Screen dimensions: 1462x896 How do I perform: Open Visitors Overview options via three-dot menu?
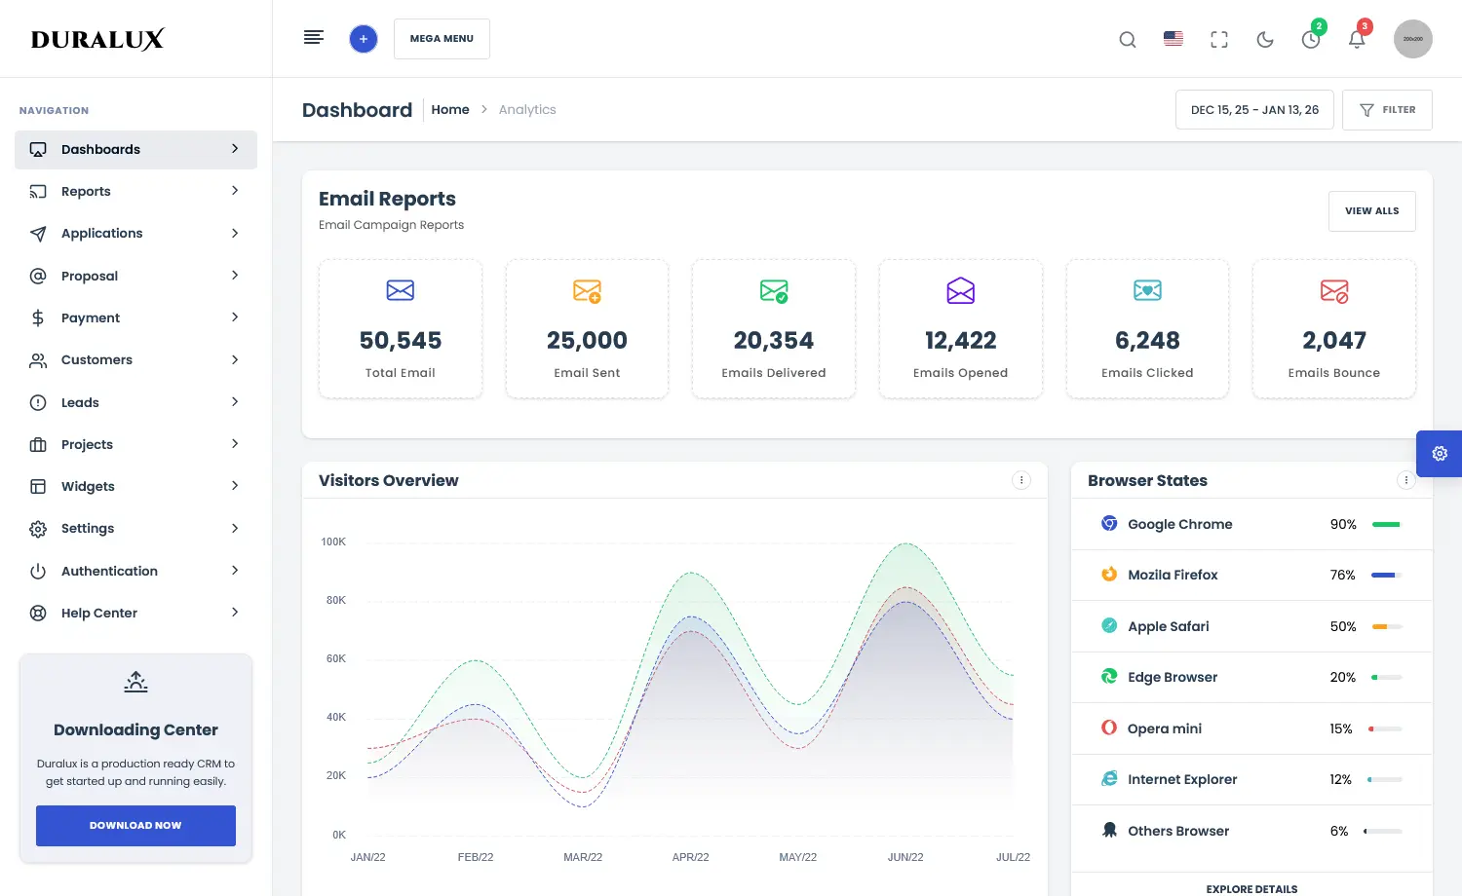(x=1021, y=480)
